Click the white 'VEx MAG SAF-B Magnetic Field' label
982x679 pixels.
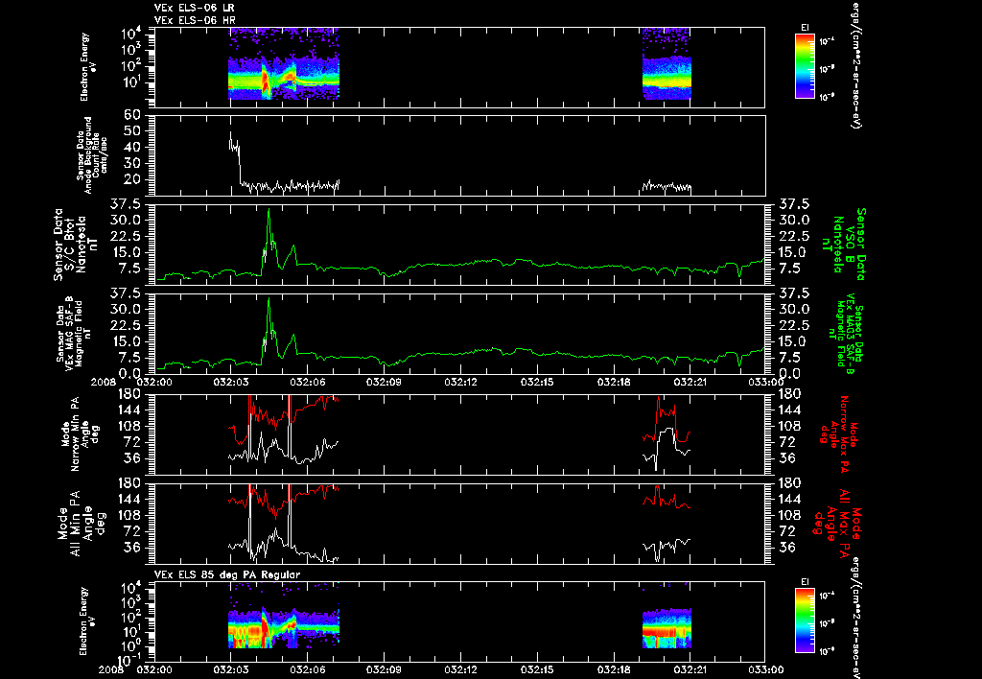74,333
